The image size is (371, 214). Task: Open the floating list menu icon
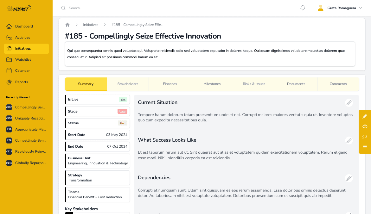pos(365,147)
